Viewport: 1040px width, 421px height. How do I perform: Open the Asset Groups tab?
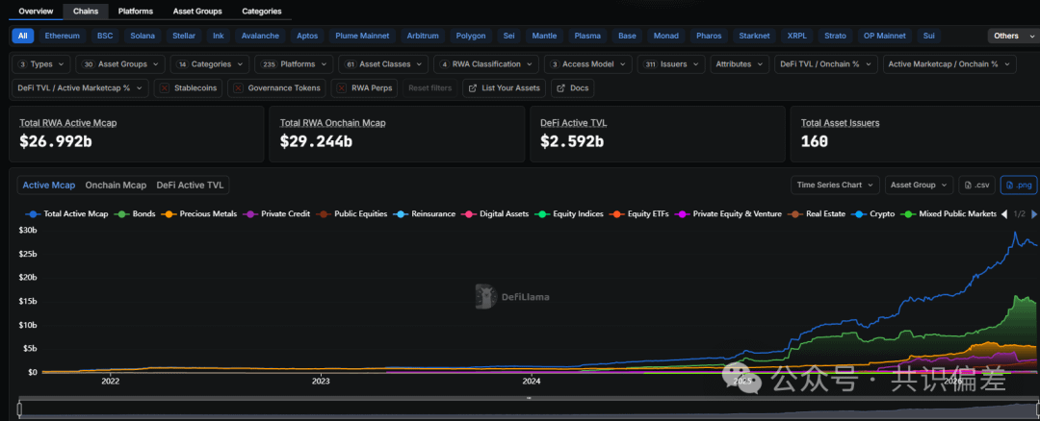coord(197,12)
